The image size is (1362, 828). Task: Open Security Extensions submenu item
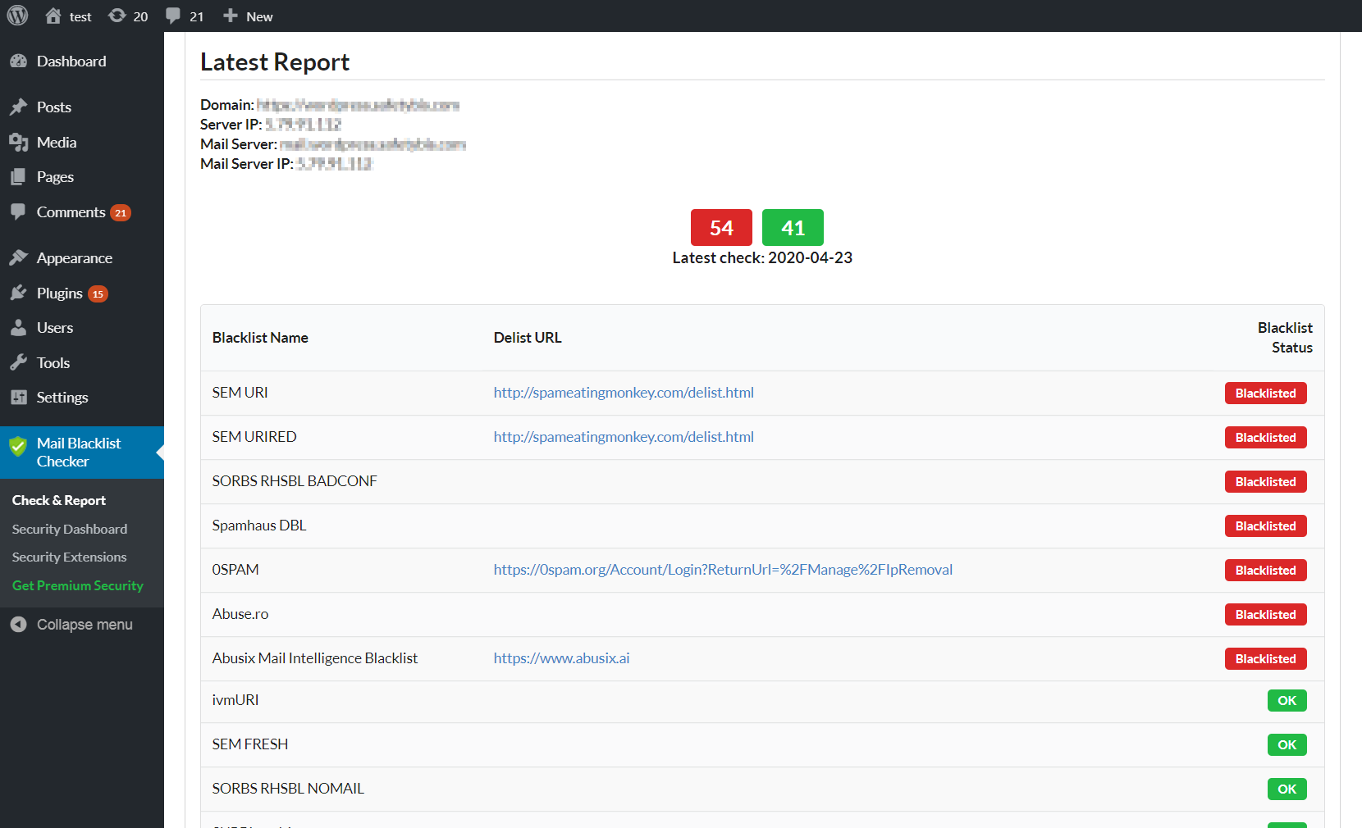[70, 557]
